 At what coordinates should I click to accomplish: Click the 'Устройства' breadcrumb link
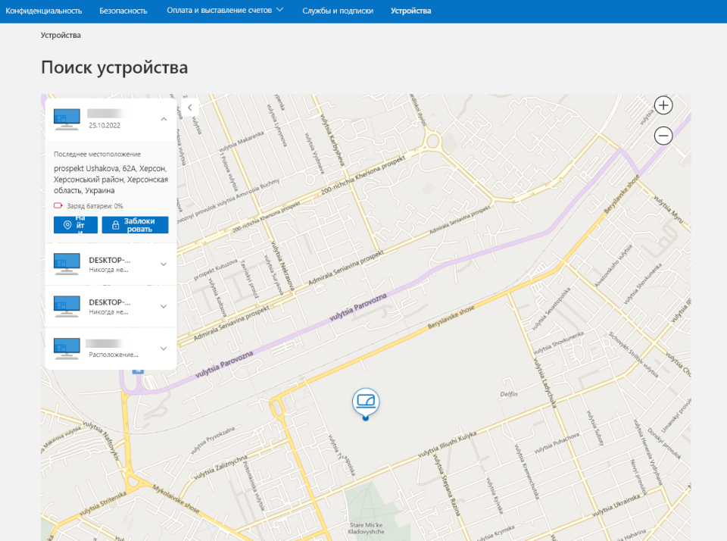(x=61, y=35)
